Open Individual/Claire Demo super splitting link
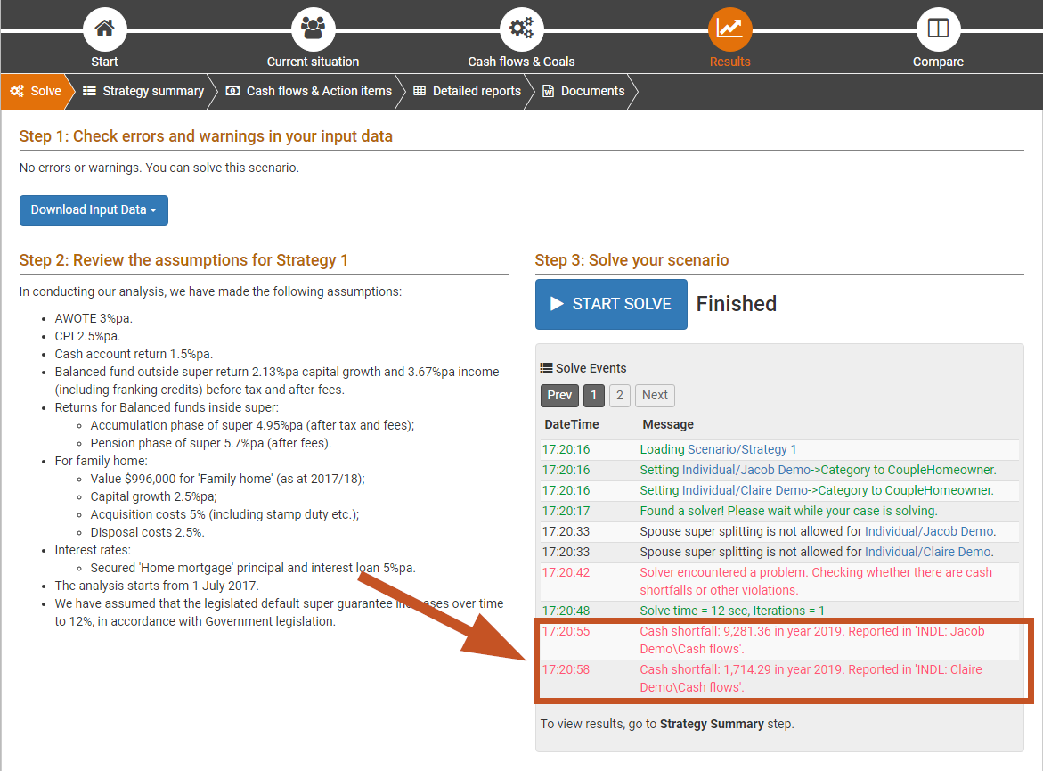1043x771 pixels. click(928, 552)
